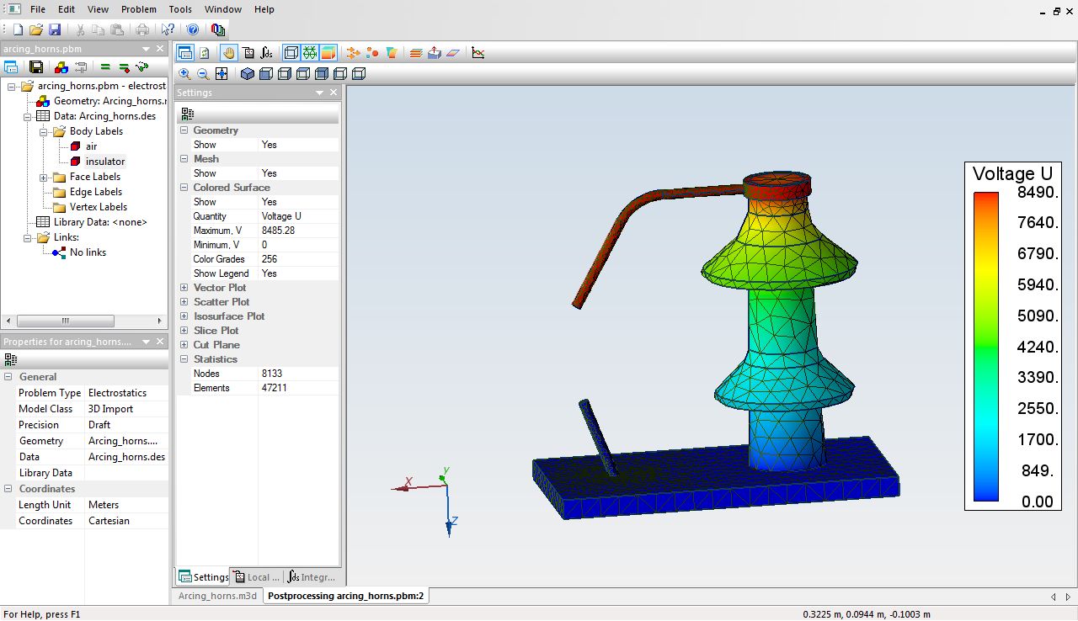Screen dimensions: 1078x621
Task: Toggle the colored surface toolbar button
Action: (328, 53)
